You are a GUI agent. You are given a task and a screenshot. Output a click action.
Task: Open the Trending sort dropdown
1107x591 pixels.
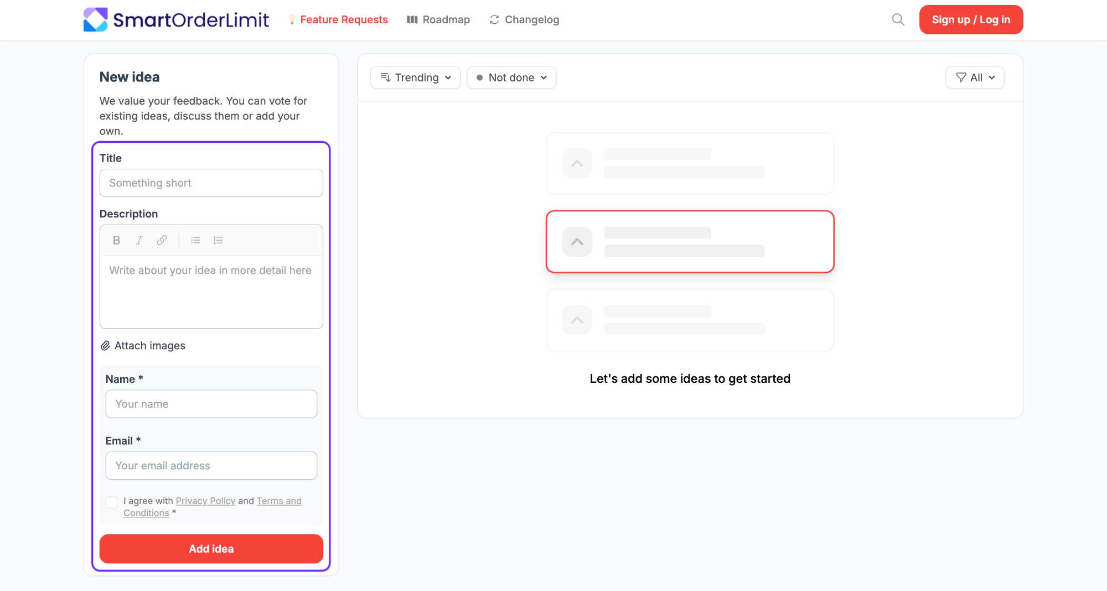pos(415,77)
